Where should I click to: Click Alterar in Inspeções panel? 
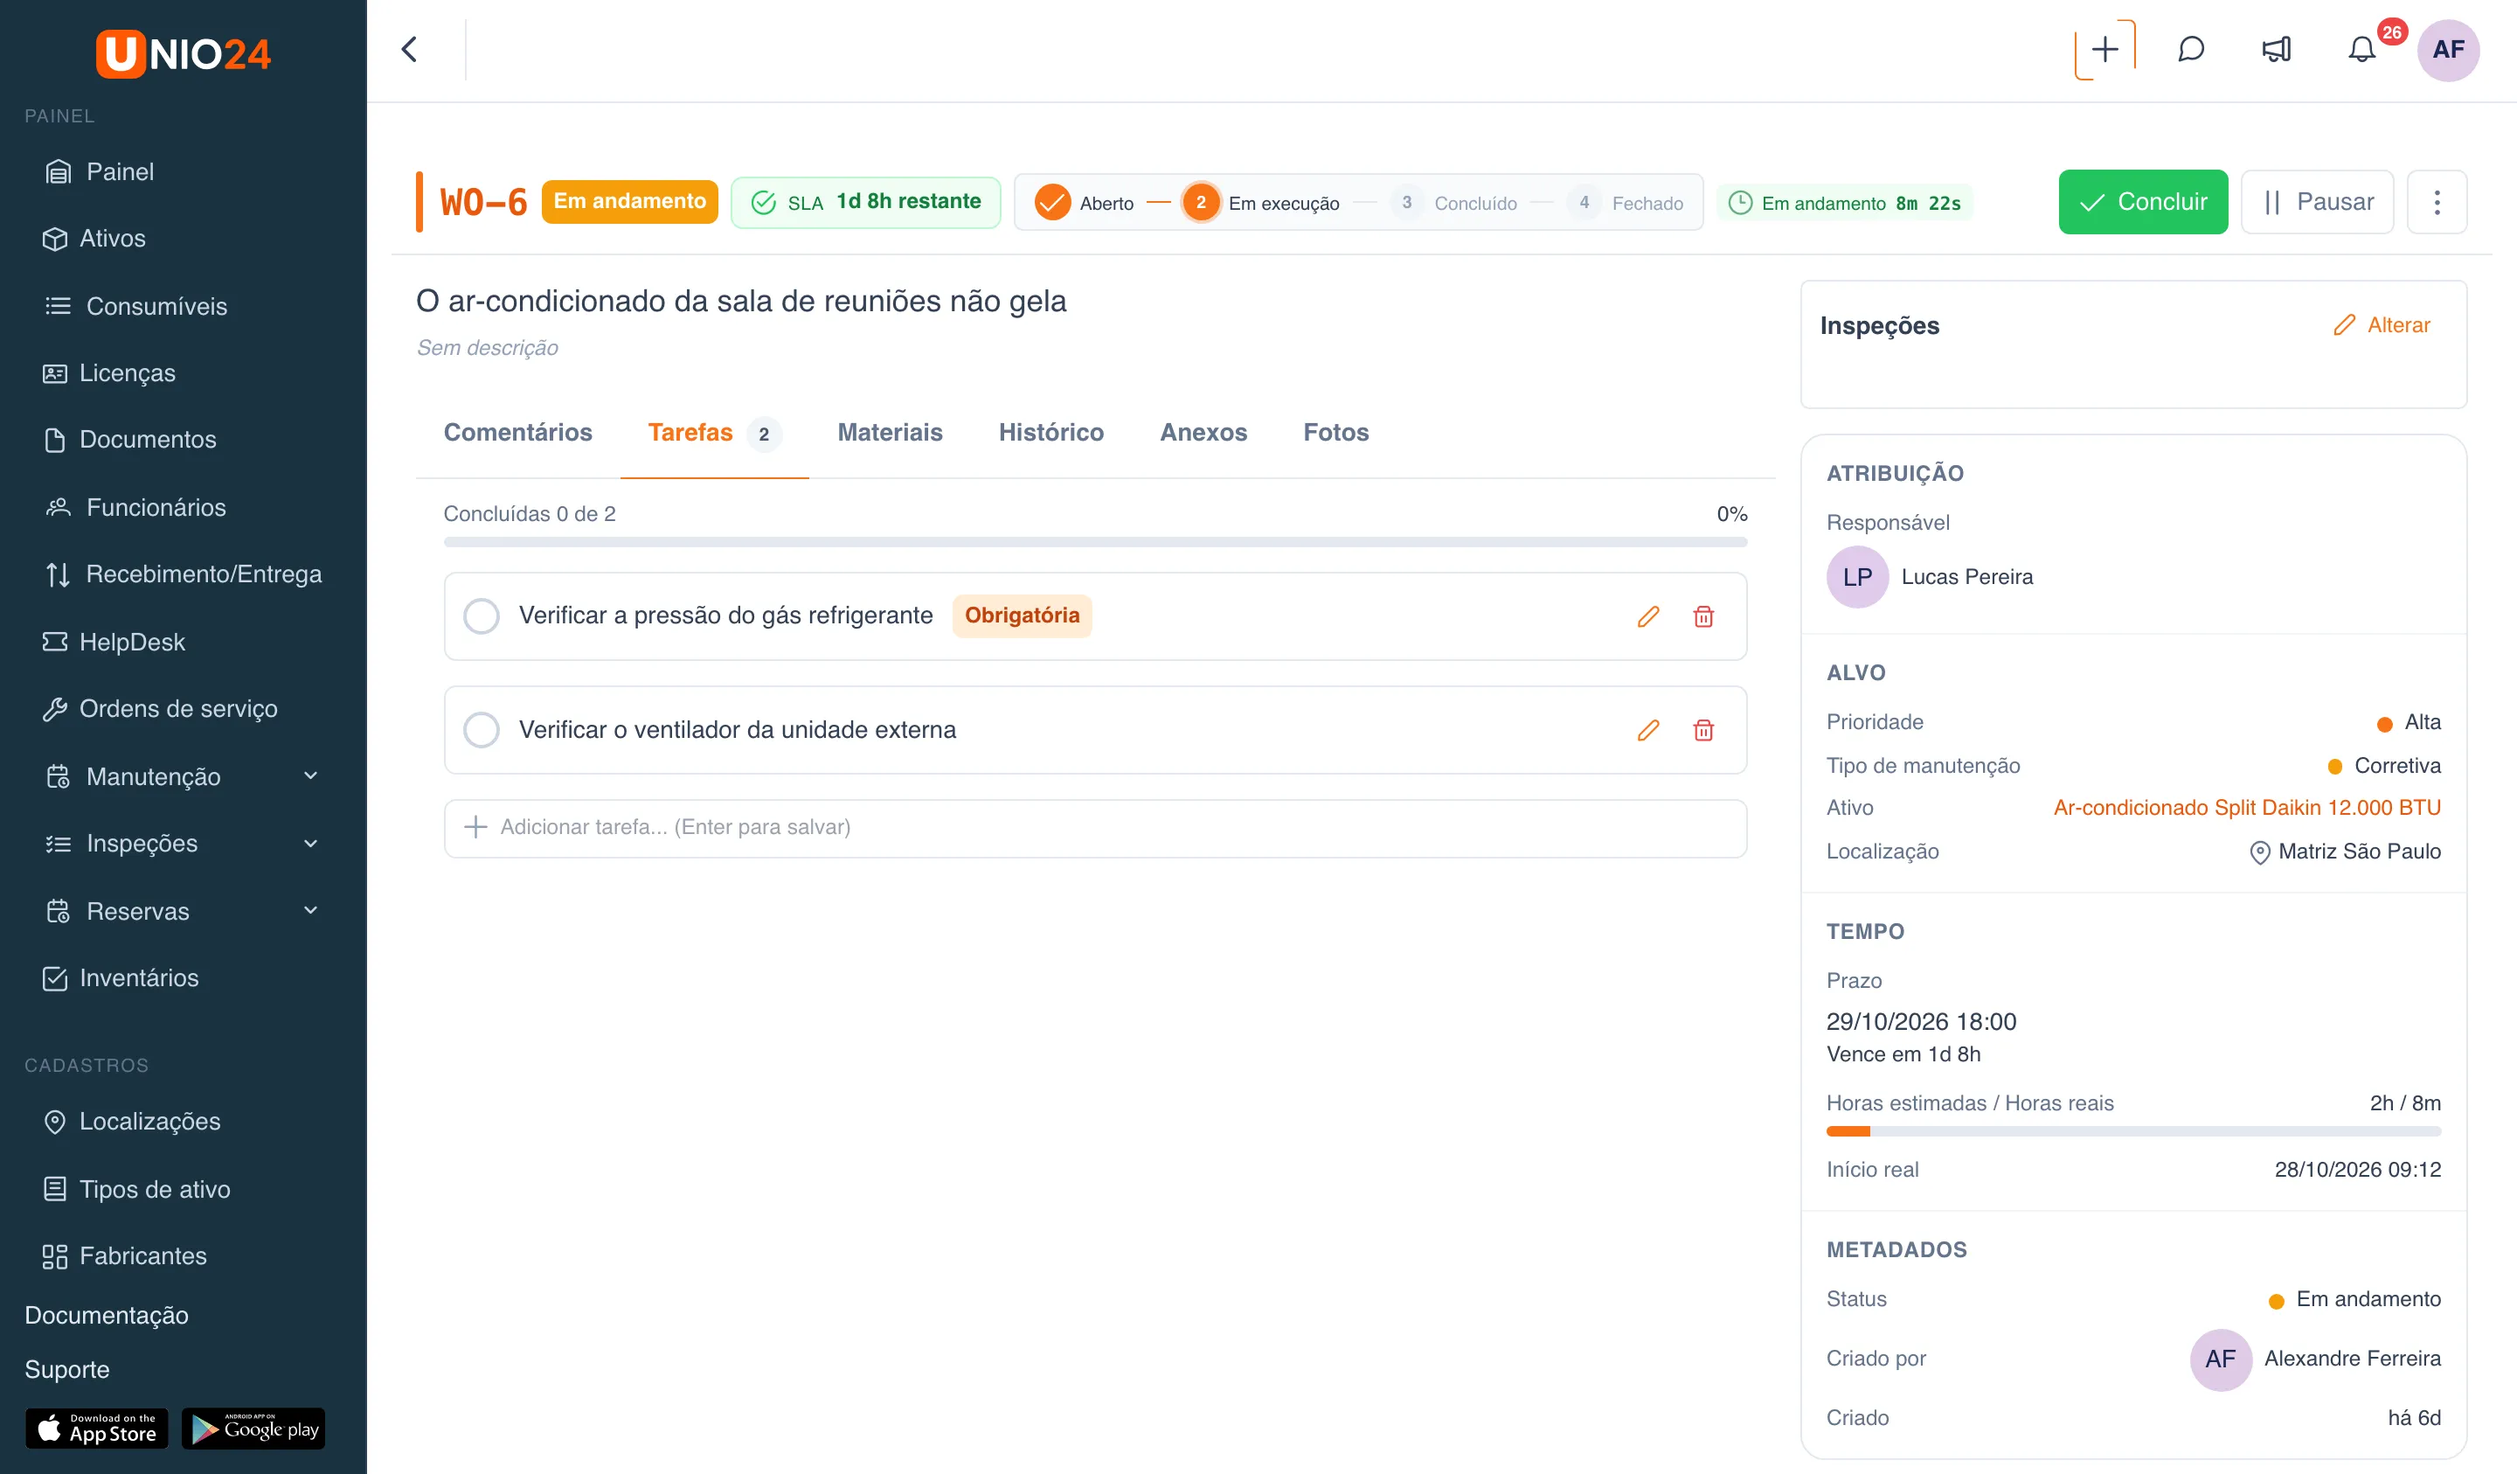[x=2382, y=324]
